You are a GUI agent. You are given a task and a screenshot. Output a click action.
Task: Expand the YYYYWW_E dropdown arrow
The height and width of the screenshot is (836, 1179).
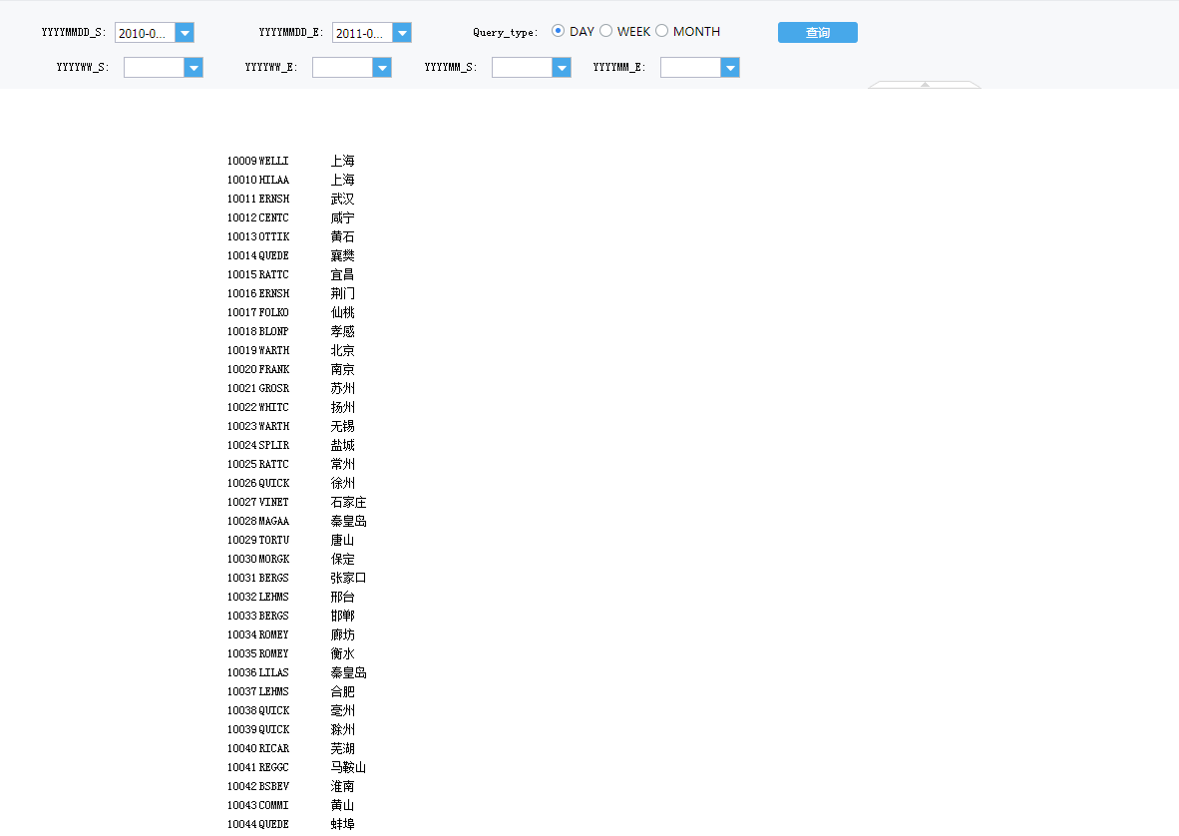[x=382, y=68]
